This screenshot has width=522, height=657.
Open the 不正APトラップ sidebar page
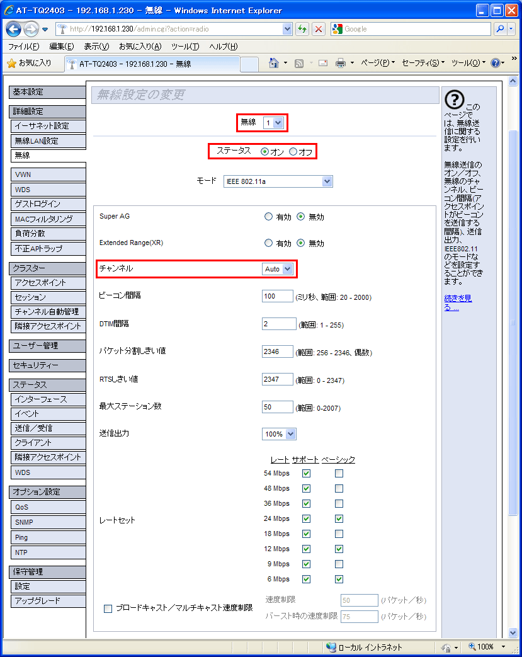48,248
